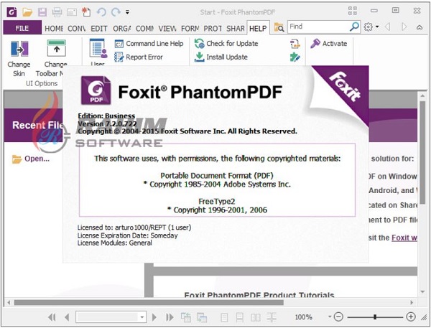Viewport: 431px width, 328px height.
Task: Go to next search result arrow
Action: 404,27
